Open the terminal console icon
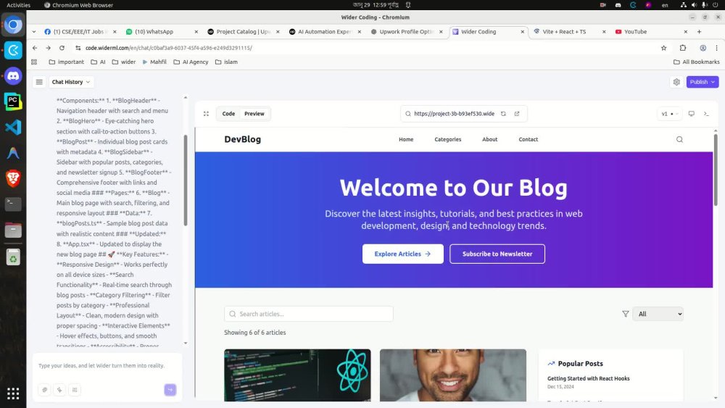Image resolution: width=725 pixels, height=408 pixels. coord(706,114)
